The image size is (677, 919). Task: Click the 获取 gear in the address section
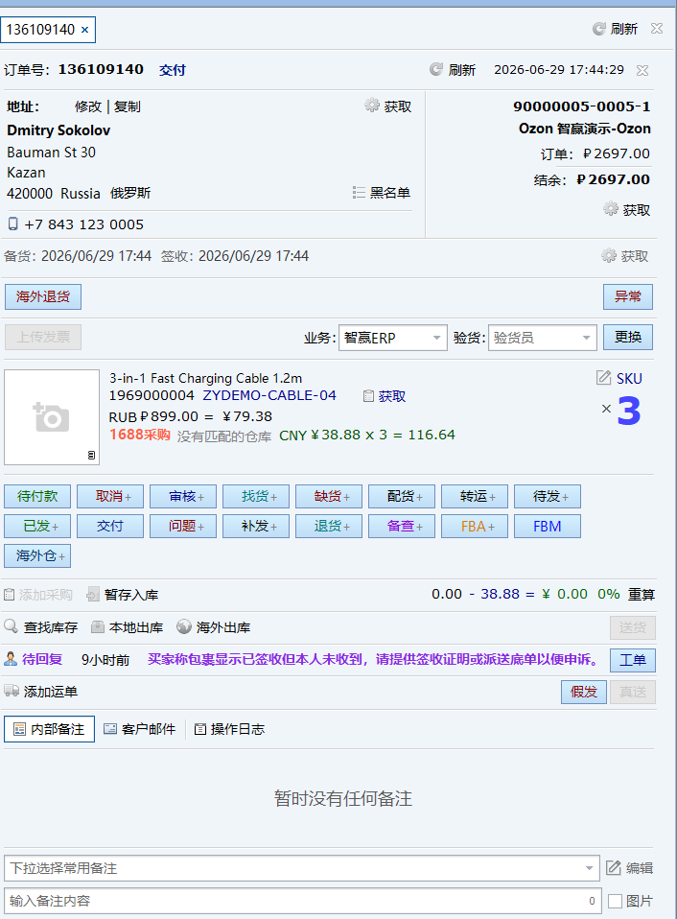point(372,106)
